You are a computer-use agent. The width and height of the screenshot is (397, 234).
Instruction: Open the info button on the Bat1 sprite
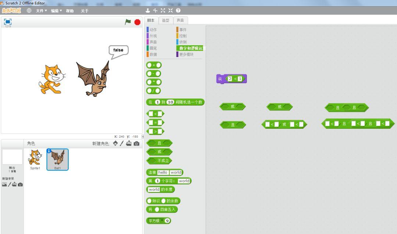pyautogui.click(x=49, y=150)
